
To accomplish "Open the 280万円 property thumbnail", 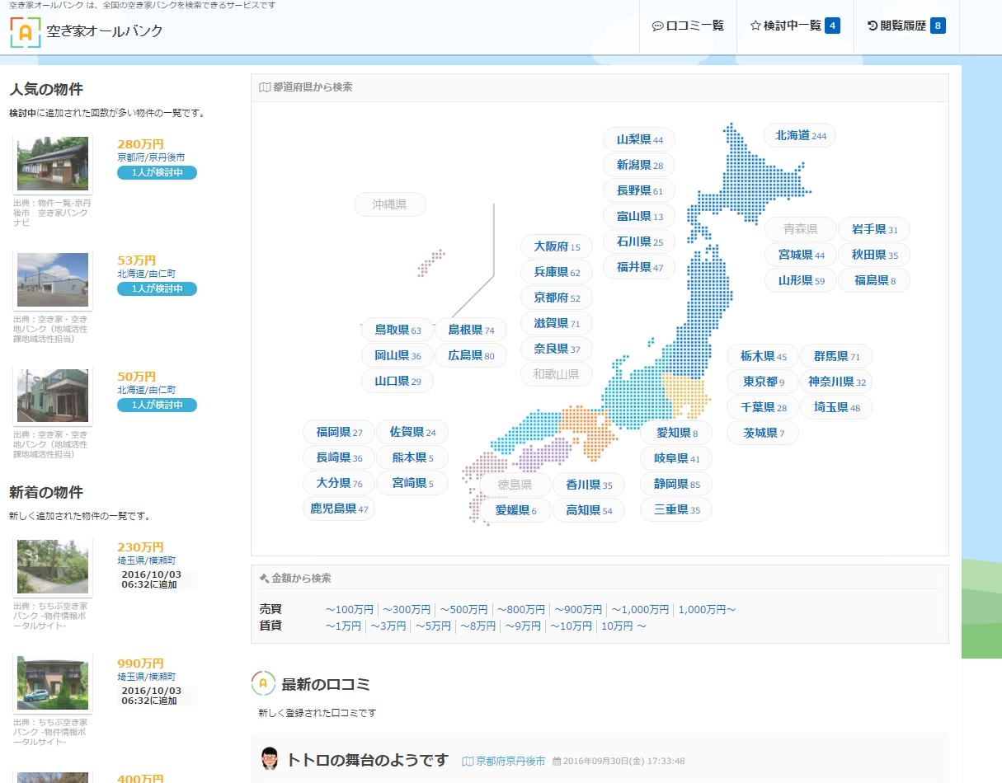I will tap(53, 164).
